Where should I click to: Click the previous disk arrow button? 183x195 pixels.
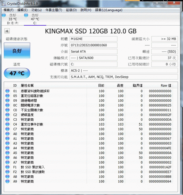(7, 31)
